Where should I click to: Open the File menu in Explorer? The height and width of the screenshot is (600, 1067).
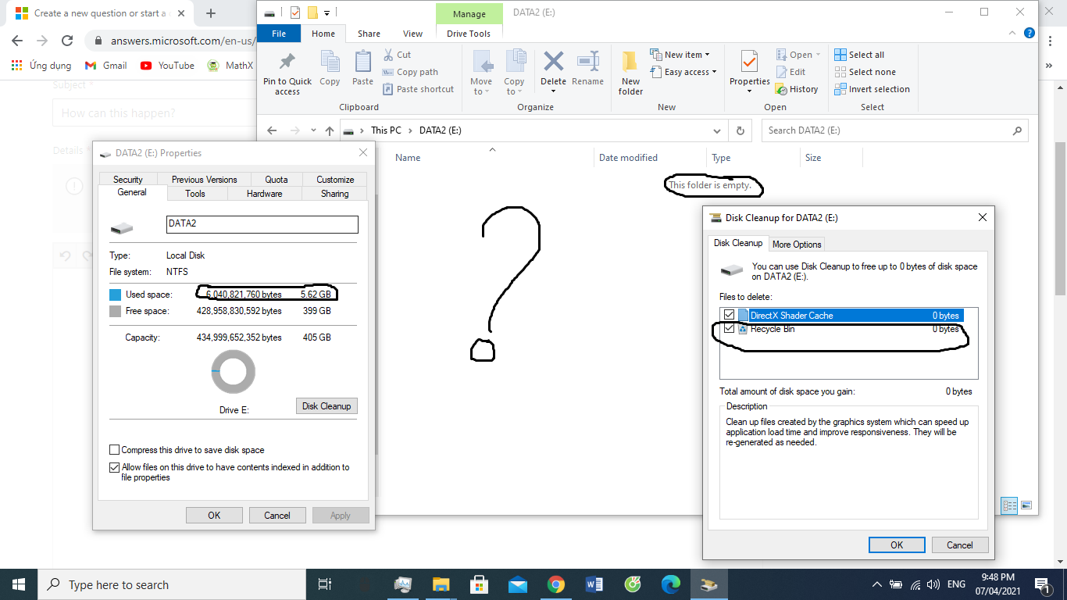click(x=279, y=34)
